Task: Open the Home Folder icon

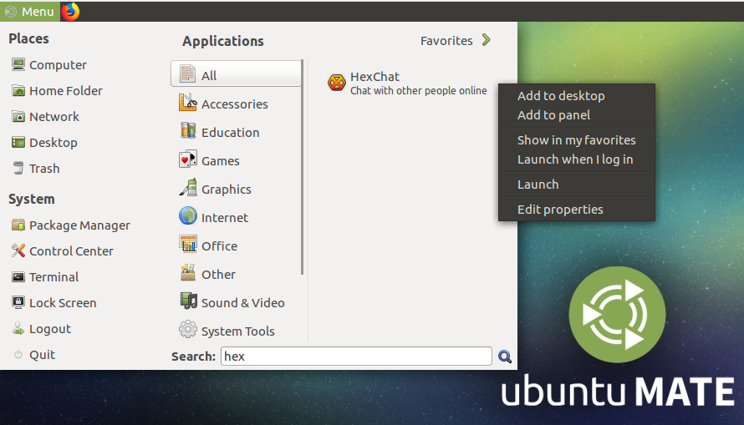Action: [18, 90]
